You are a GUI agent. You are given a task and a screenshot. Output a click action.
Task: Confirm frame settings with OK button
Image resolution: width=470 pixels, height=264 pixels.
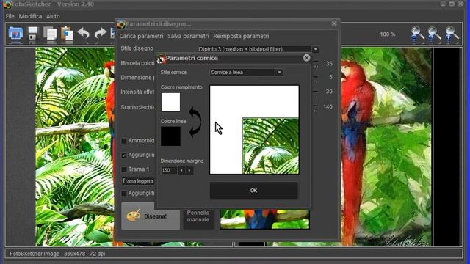253,191
